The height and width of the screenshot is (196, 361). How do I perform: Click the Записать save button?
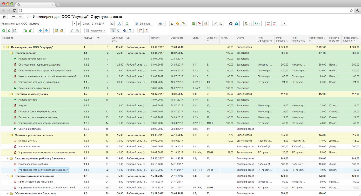coord(143,24)
